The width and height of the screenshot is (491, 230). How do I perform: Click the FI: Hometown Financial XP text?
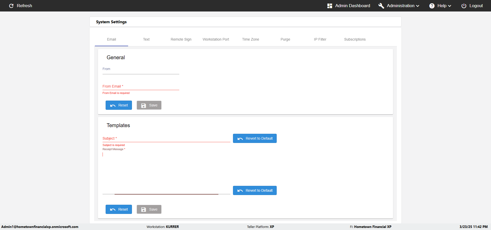click(x=371, y=227)
